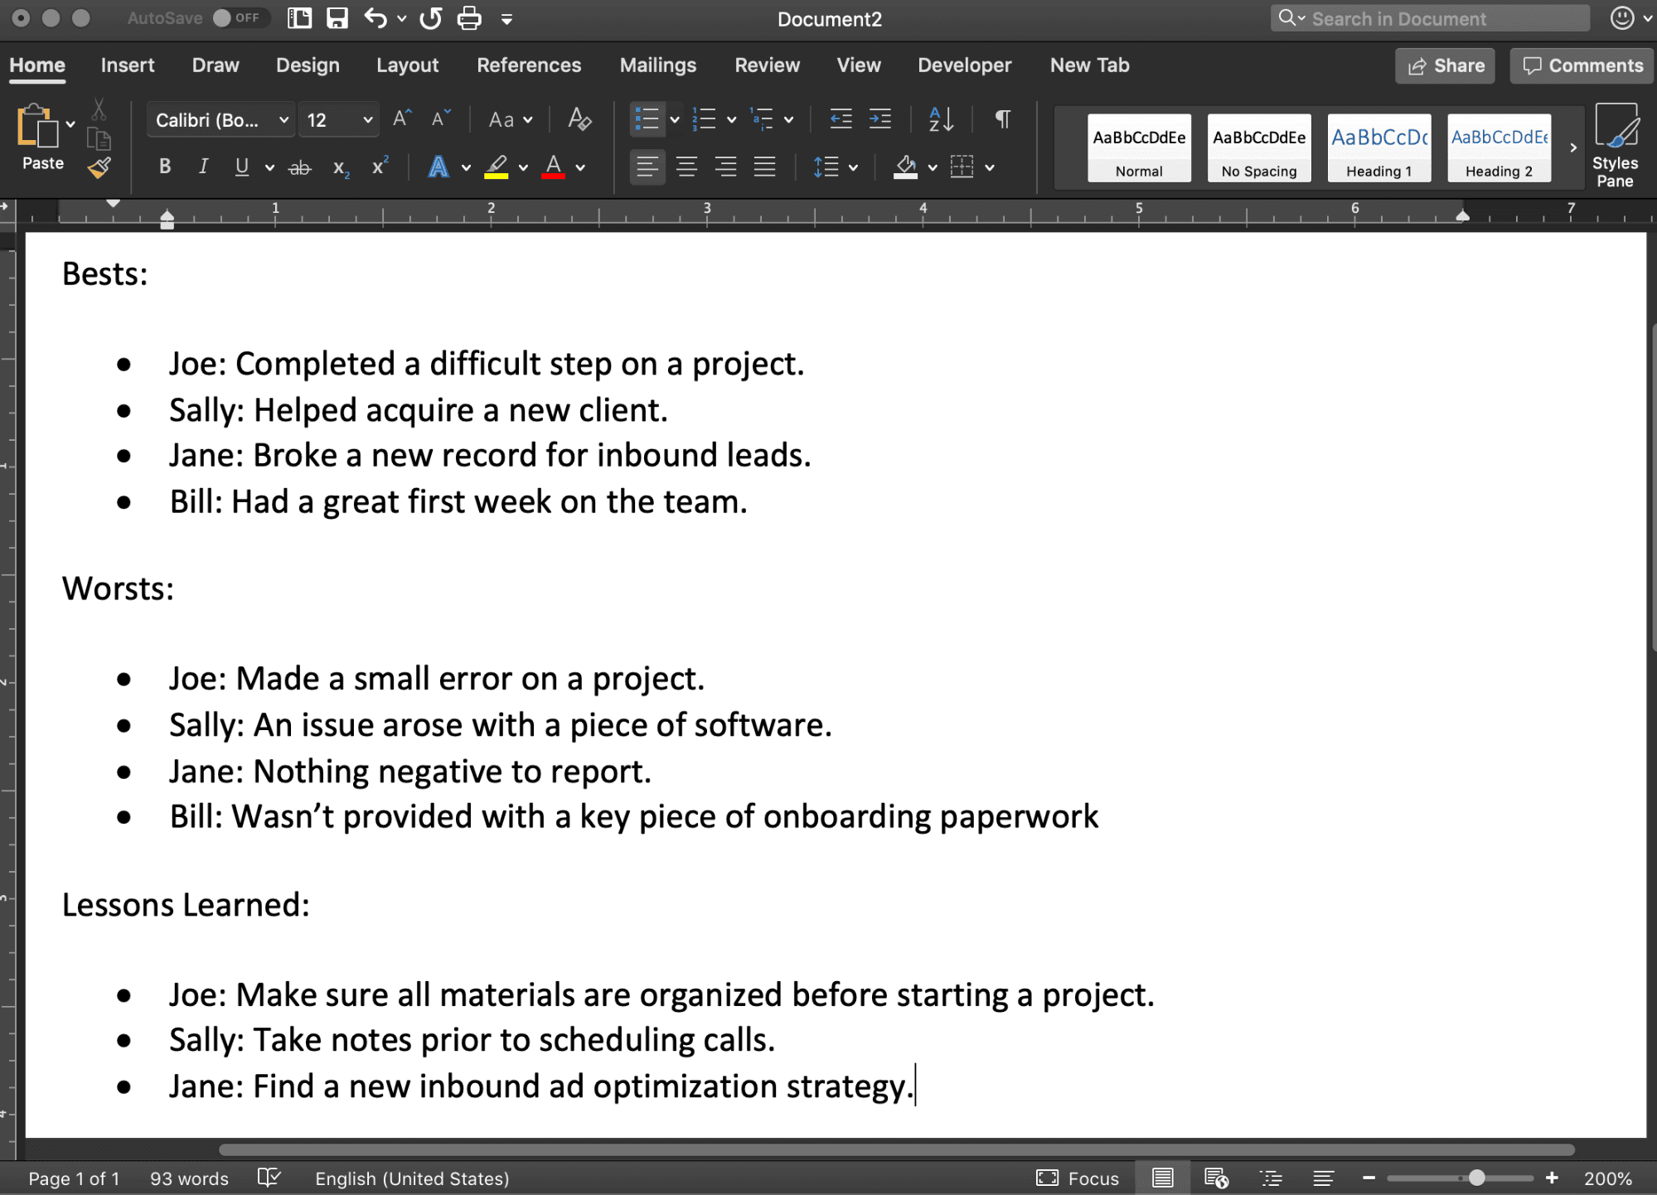Switch to Outline view icon
The height and width of the screenshot is (1195, 1657).
pos(1271,1178)
